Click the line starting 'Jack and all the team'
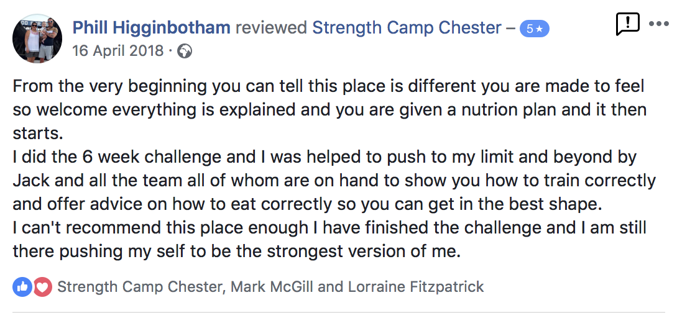 pyautogui.click(x=334, y=181)
